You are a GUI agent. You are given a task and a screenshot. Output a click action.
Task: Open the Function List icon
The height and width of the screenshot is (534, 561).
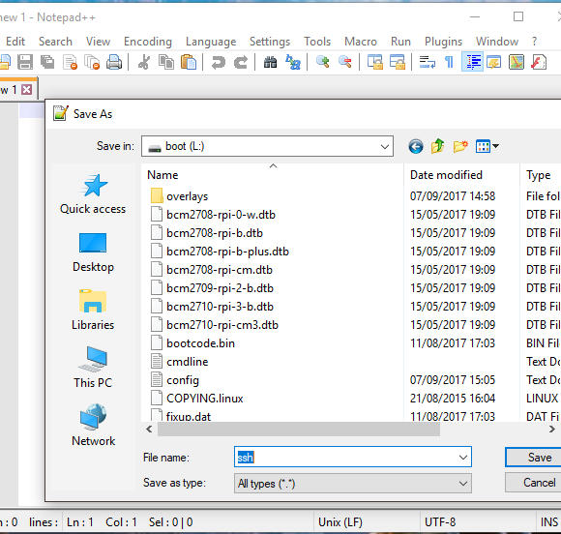pos(539,62)
